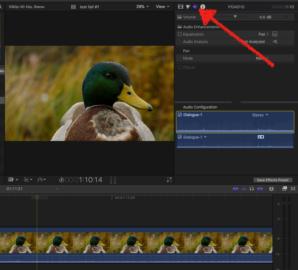Disable the second Dialogue-1 audio channel
Screen dimensions: 298x270
(x=180, y=137)
